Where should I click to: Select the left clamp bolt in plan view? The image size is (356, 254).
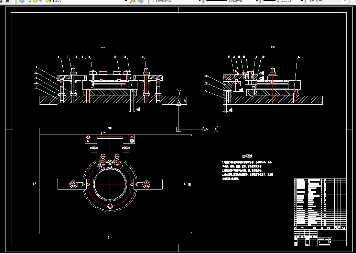point(73,184)
